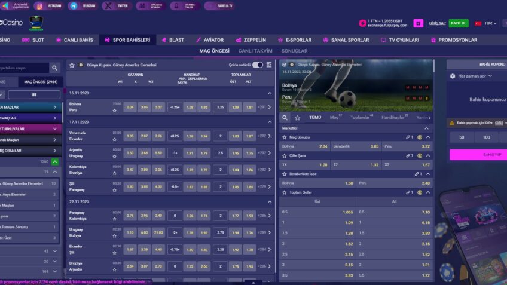This screenshot has width=507, height=285.
Task: Open the Telegram channel link
Action: tap(83, 6)
